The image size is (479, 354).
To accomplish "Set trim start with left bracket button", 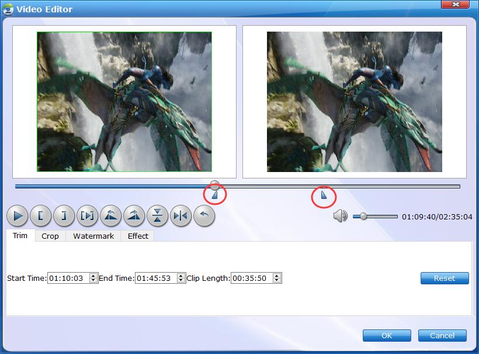I will pyautogui.click(x=40, y=216).
